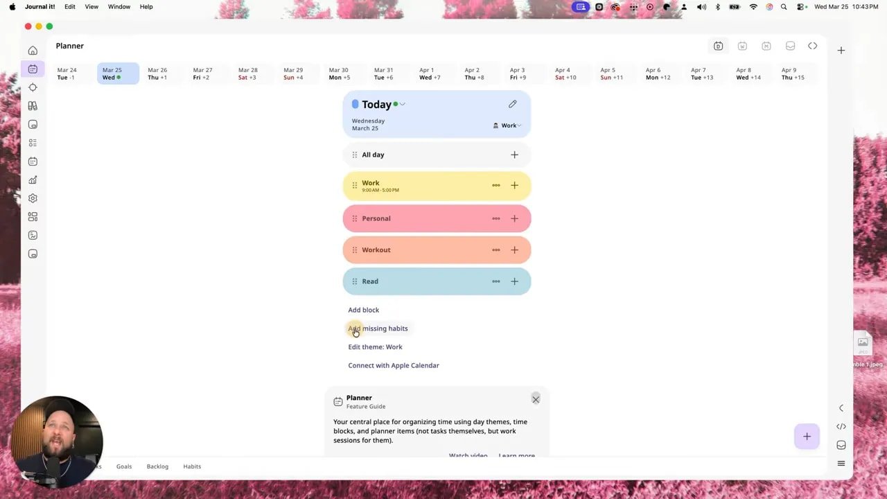Image resolution: width=887 pixels, height=499 pixels.
Task: Switch to Week view in the toolbar
Action: point(742,46)
